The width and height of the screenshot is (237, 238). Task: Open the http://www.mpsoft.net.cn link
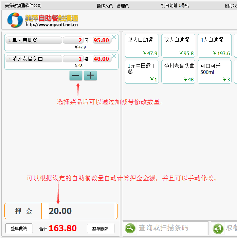tap(52, 24)
